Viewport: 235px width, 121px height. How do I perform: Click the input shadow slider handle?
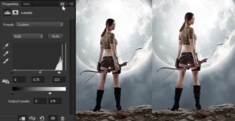[12, 72]
